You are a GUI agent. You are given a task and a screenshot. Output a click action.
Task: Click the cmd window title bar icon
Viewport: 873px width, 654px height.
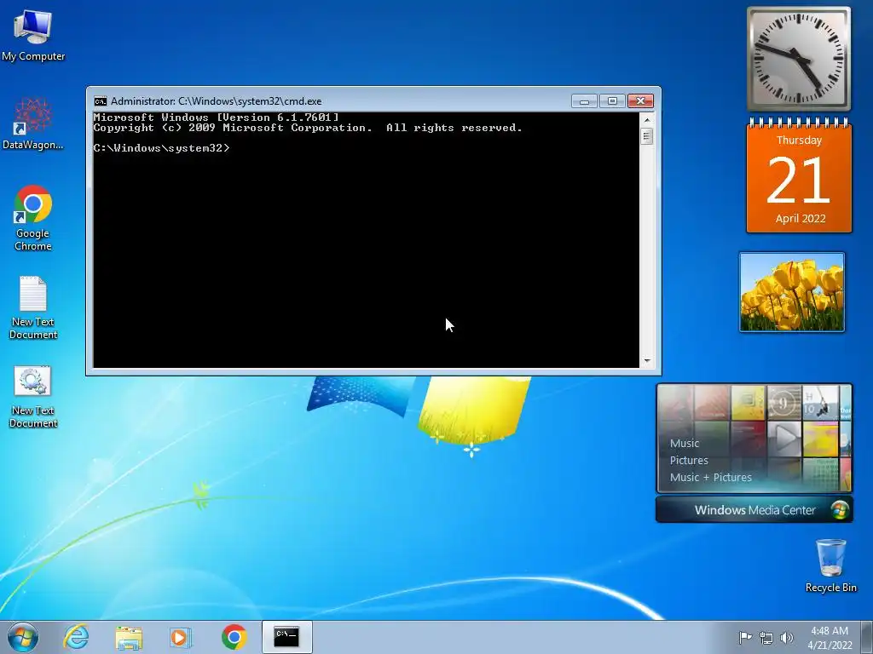pos(101,101)
